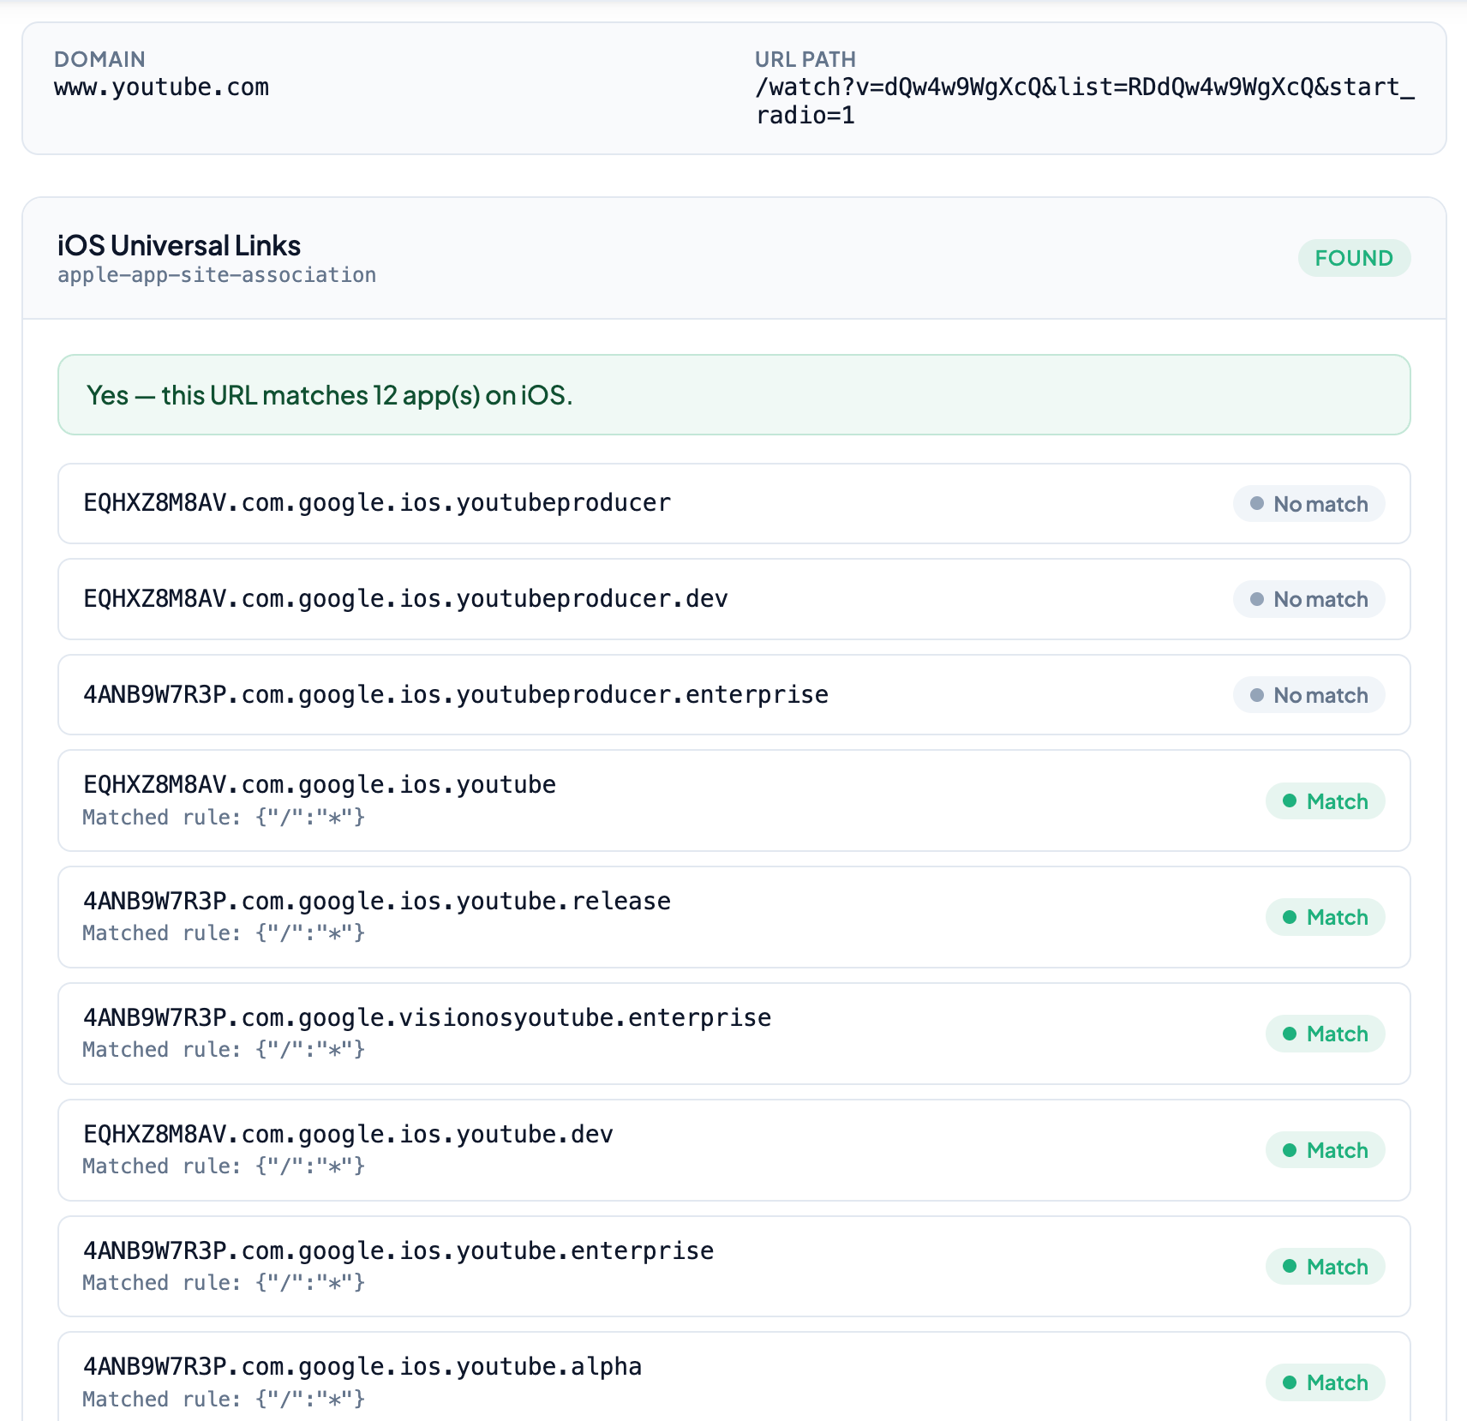The height and width of the screenshot is (1421, 1467).
Task: Select the www.youtube.com domain value
Action: pyautogui.click(x=162, y=87)
